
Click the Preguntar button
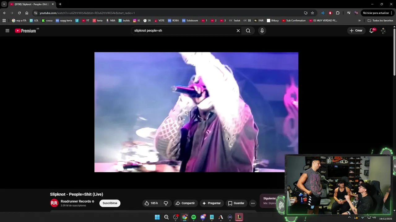[x=211, y=203]
